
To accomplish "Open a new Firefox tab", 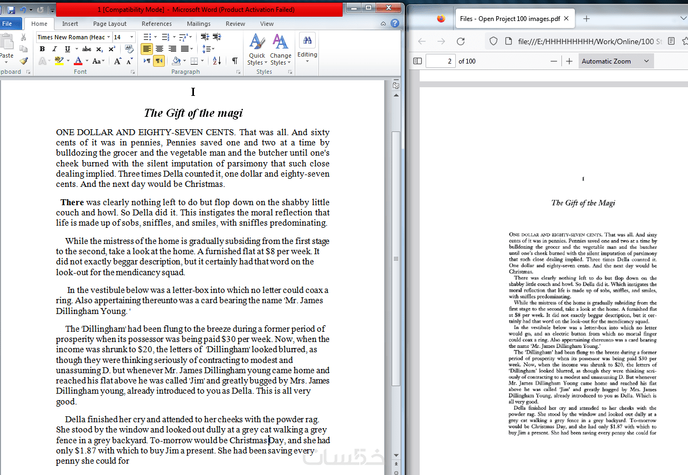I will click(x=587, y=19).
